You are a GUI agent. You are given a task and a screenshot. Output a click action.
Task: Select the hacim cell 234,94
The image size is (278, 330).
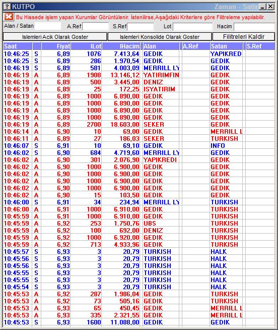coord(121,202)
